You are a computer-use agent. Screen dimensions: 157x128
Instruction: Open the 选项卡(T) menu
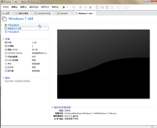pos(45,7)
